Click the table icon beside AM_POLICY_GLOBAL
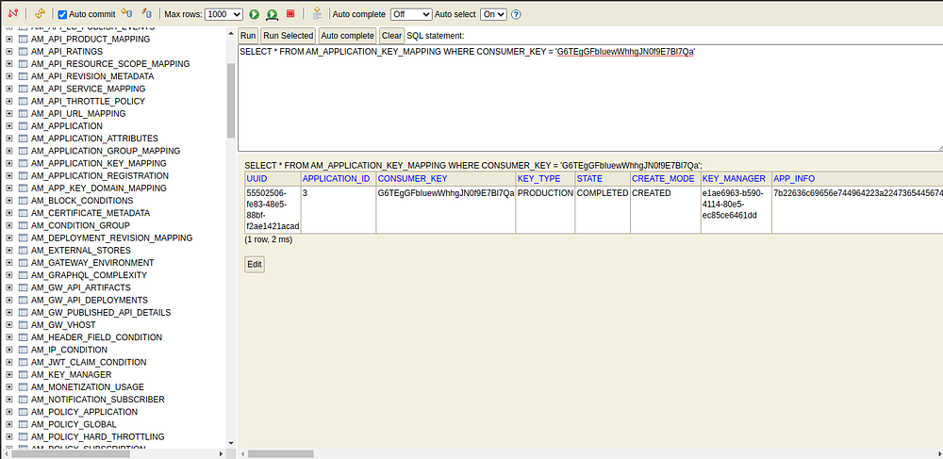Image resolution: width=943 pixels, height=459 pixels. click(x=24, y=424)
